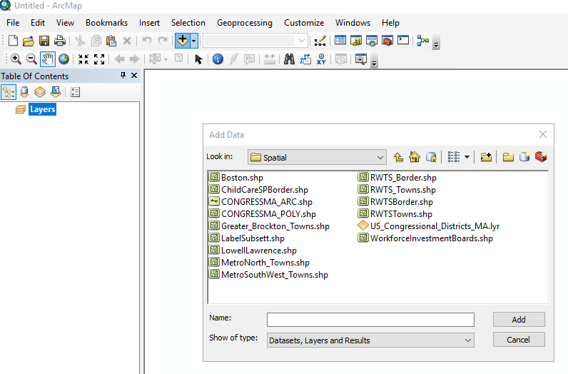Screen dimensions: 568x374
Task: Click the Add button
Action: (519, 320)
